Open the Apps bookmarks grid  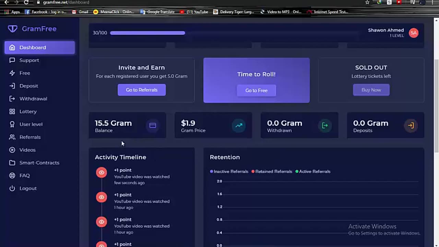click(x=12, y=12)
